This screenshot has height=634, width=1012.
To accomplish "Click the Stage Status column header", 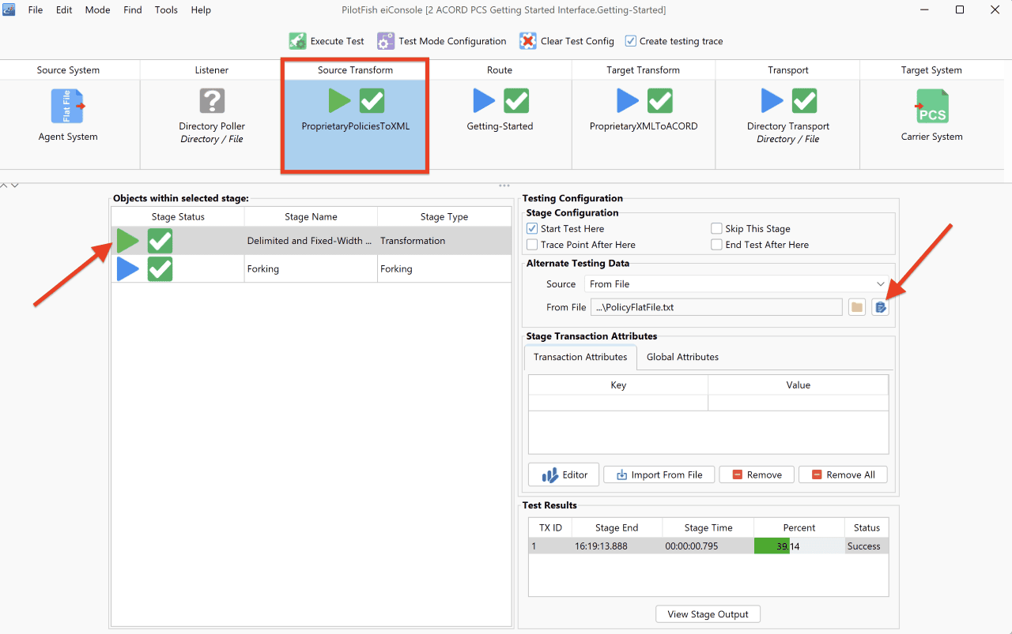I will point(178,216).
